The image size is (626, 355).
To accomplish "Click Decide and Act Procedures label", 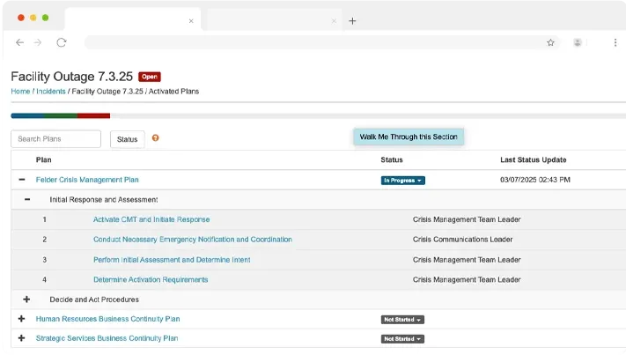I will point(94,300).
